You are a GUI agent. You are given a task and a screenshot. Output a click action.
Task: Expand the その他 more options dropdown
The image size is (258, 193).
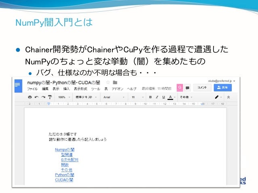click(186, 97)
